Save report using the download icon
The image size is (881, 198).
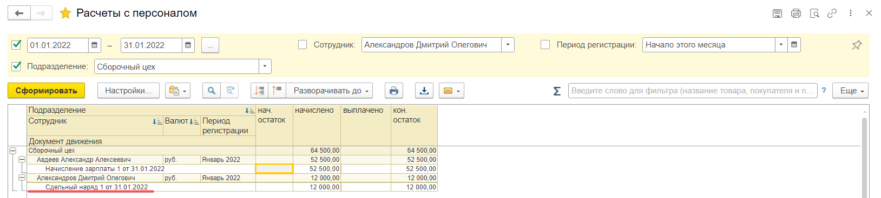coord(424,91)
